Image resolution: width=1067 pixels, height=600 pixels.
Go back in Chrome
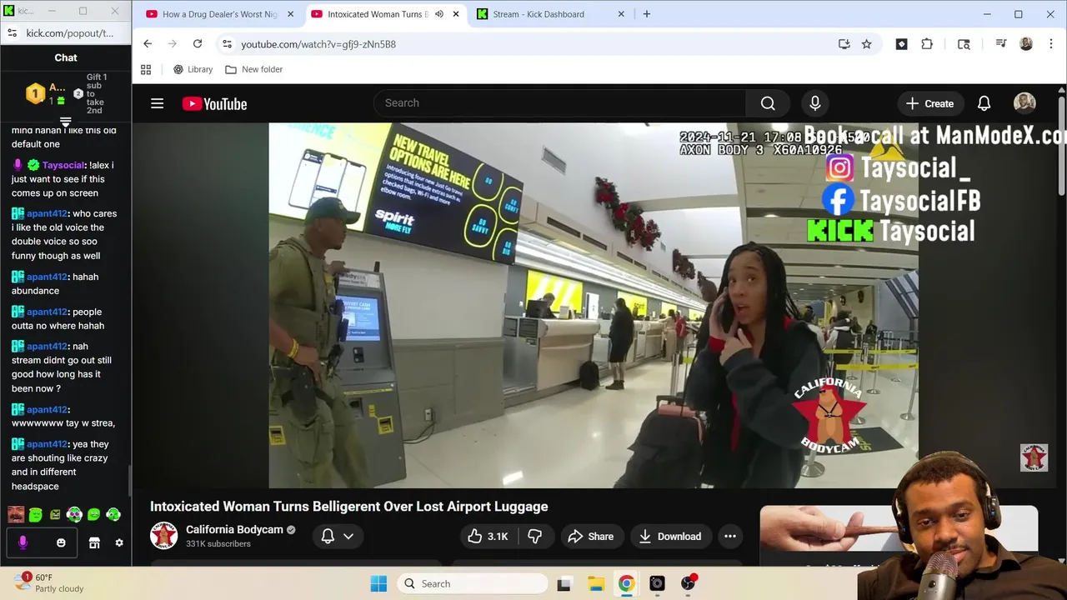[148, 44]
